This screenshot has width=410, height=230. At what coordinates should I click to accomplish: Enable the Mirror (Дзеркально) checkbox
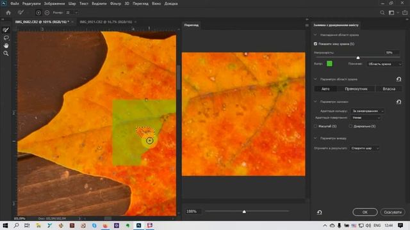(x=350, y=126)
